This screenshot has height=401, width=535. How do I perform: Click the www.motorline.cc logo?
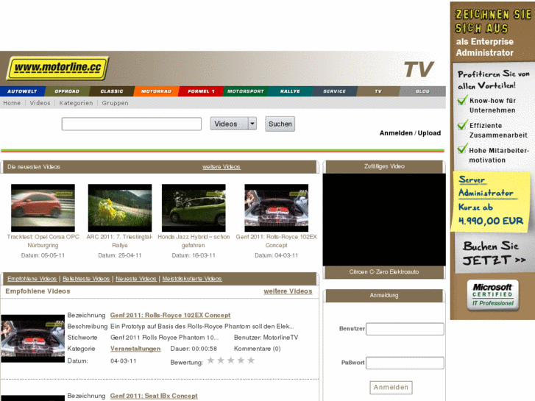coord(57,68)
